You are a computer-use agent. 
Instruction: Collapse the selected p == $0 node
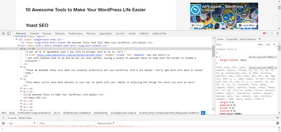[21, 49]
